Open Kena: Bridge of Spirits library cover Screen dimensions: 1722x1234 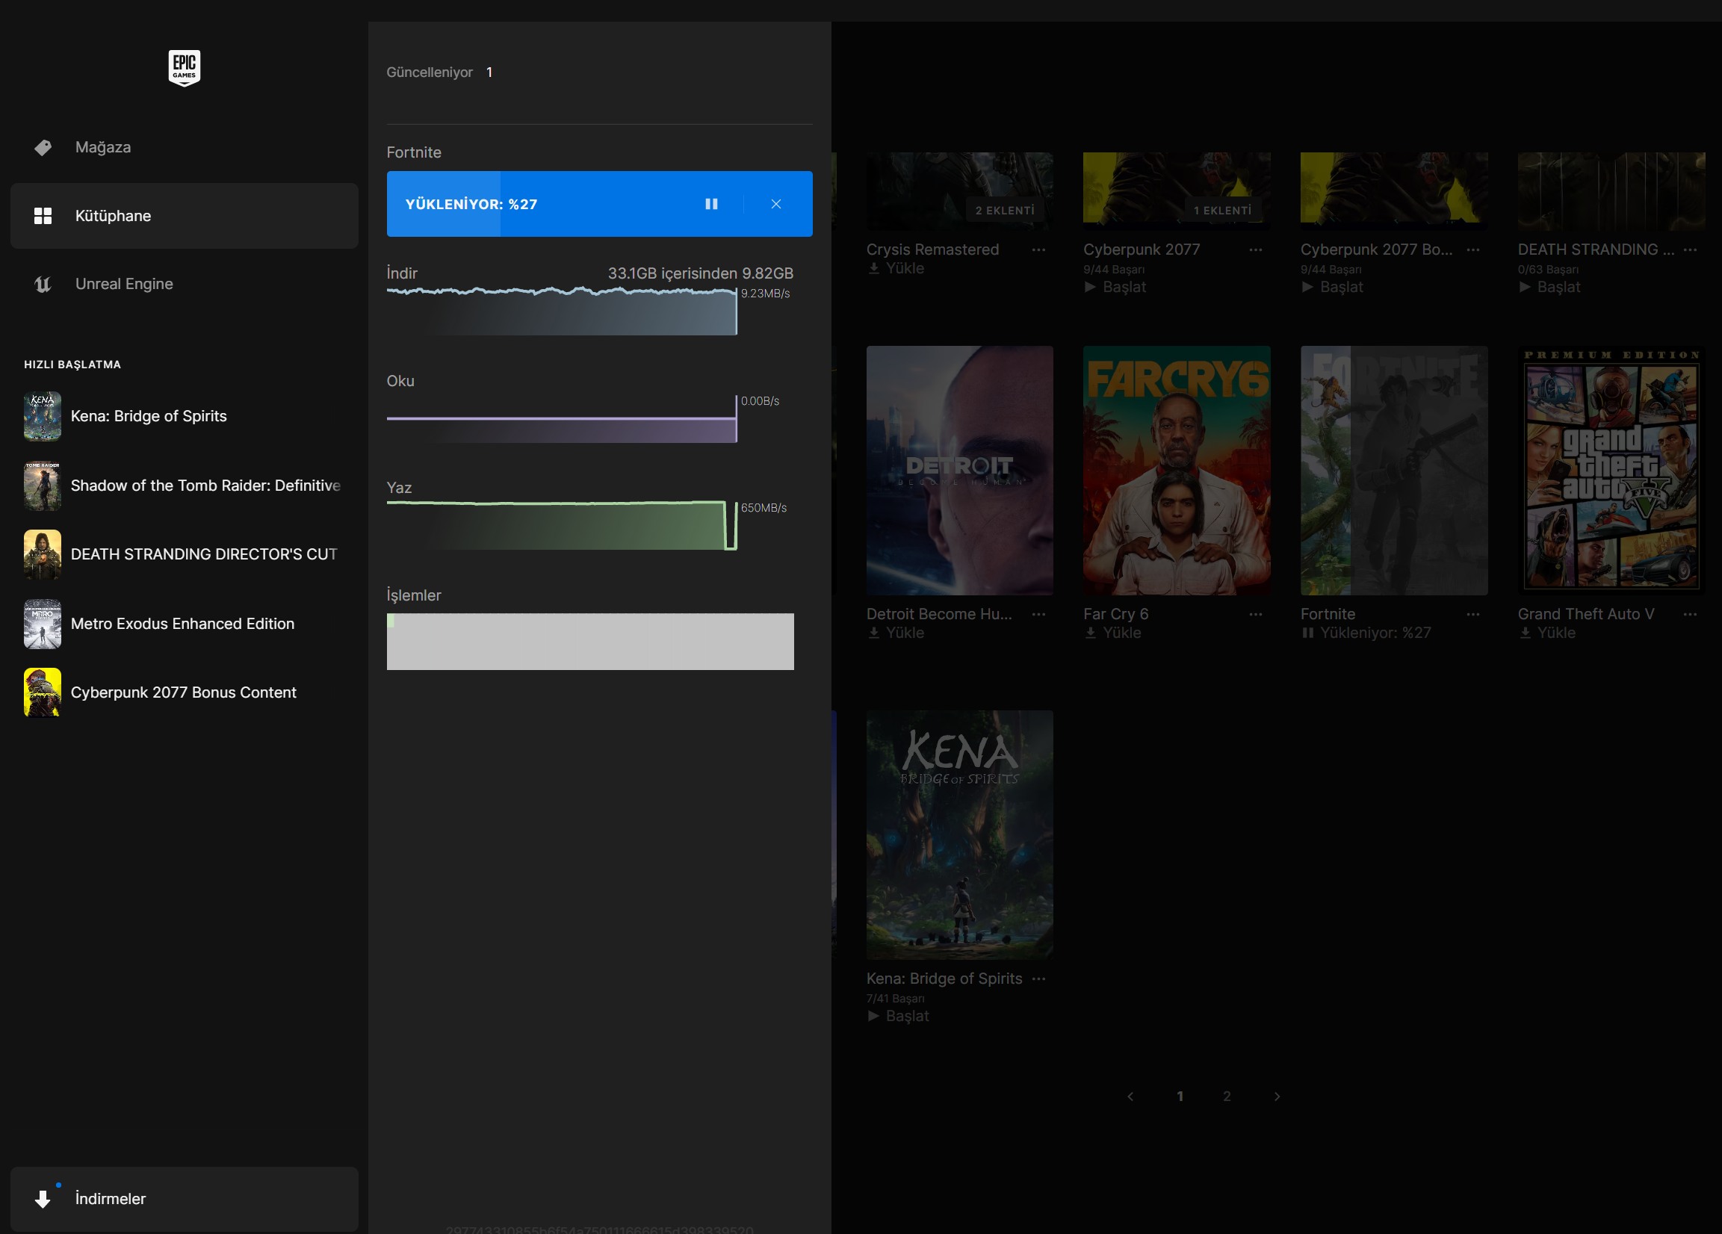[x=960, y=835]
